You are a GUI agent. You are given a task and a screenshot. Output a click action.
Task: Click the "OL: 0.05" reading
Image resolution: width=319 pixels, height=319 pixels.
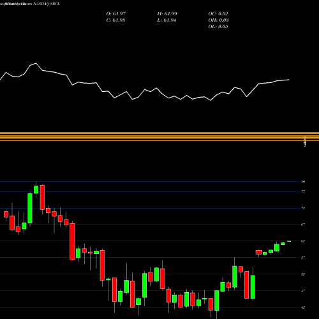(218, 27)
